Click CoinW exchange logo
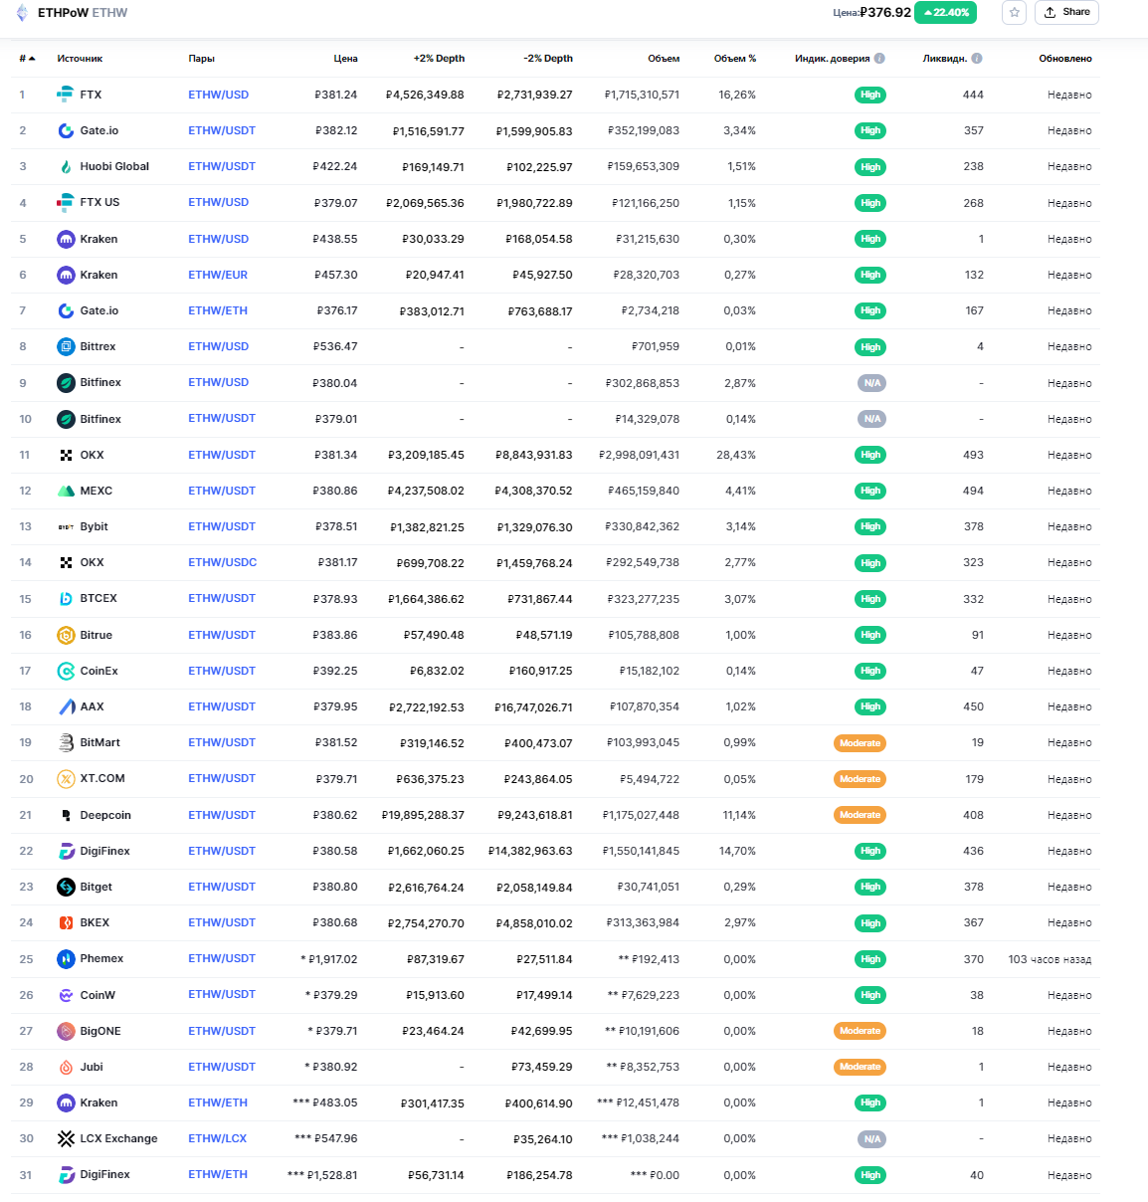This screenshot has height=1202, width=1148. tap(66, 995)
